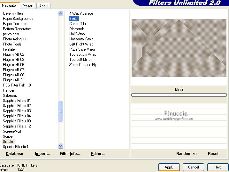Select Plugins AB 06 category
The image size is (229, 172).
tap(13, 65)
